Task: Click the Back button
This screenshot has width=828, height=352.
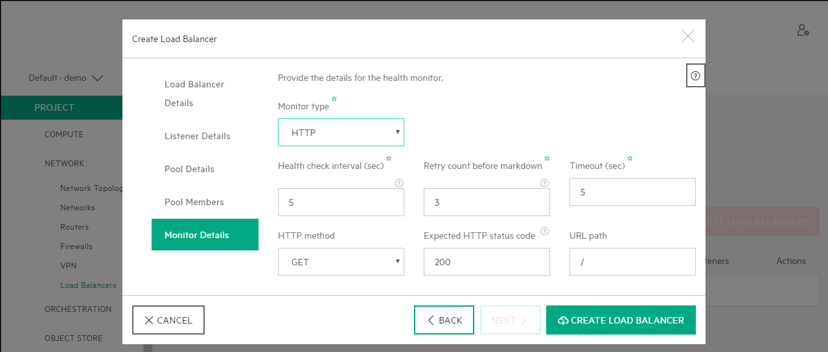Action: 444,320
